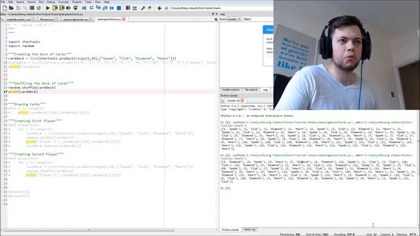420x236 pixels.
Task: Open the PYTHONPATH manager Python icon
Action: pyautogui.click(x=150, y=8)
